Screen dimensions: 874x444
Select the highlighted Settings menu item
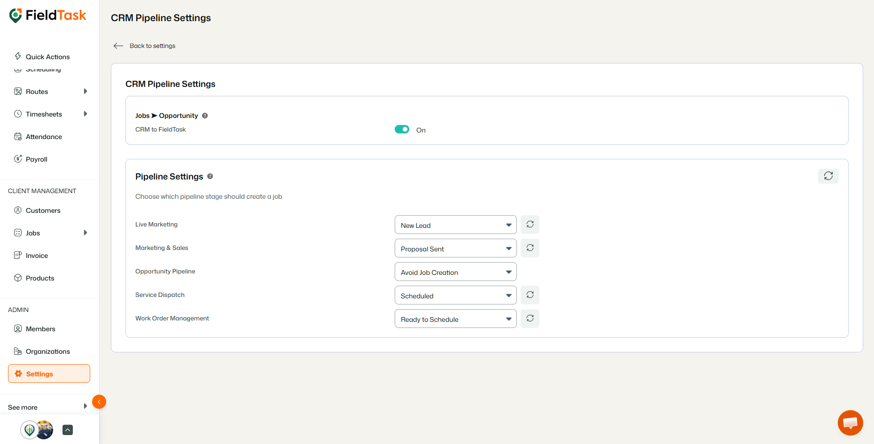pyautogui.click(x=49, y=374)
